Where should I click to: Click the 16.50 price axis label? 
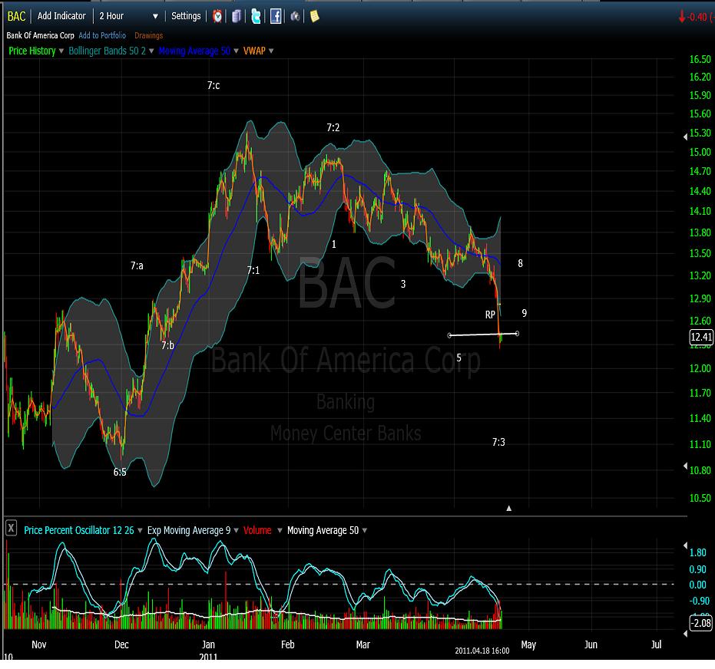click(700, 59)
